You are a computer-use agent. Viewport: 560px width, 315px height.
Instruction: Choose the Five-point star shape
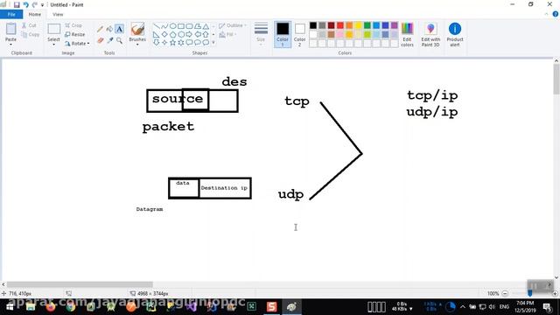click(172, 43)
